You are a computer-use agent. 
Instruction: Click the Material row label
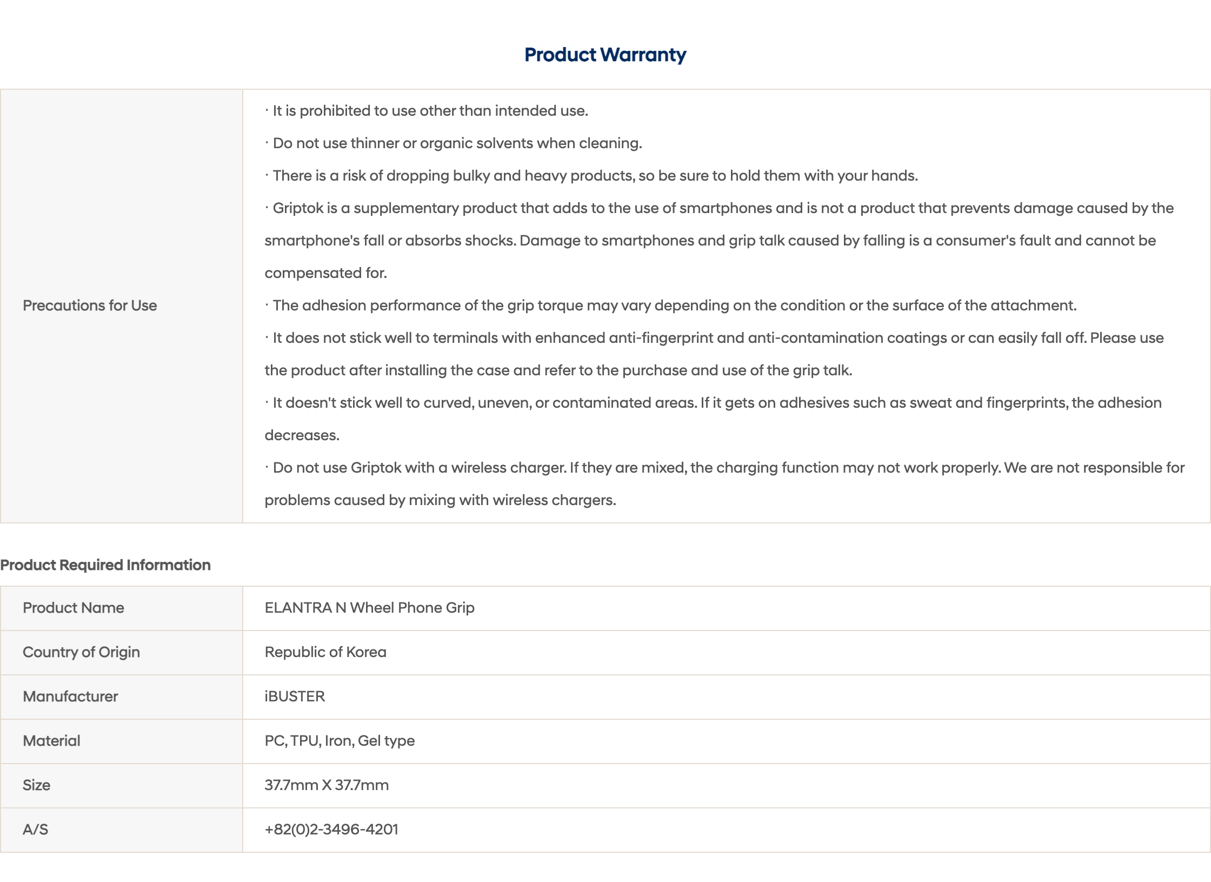coord(51,741)
